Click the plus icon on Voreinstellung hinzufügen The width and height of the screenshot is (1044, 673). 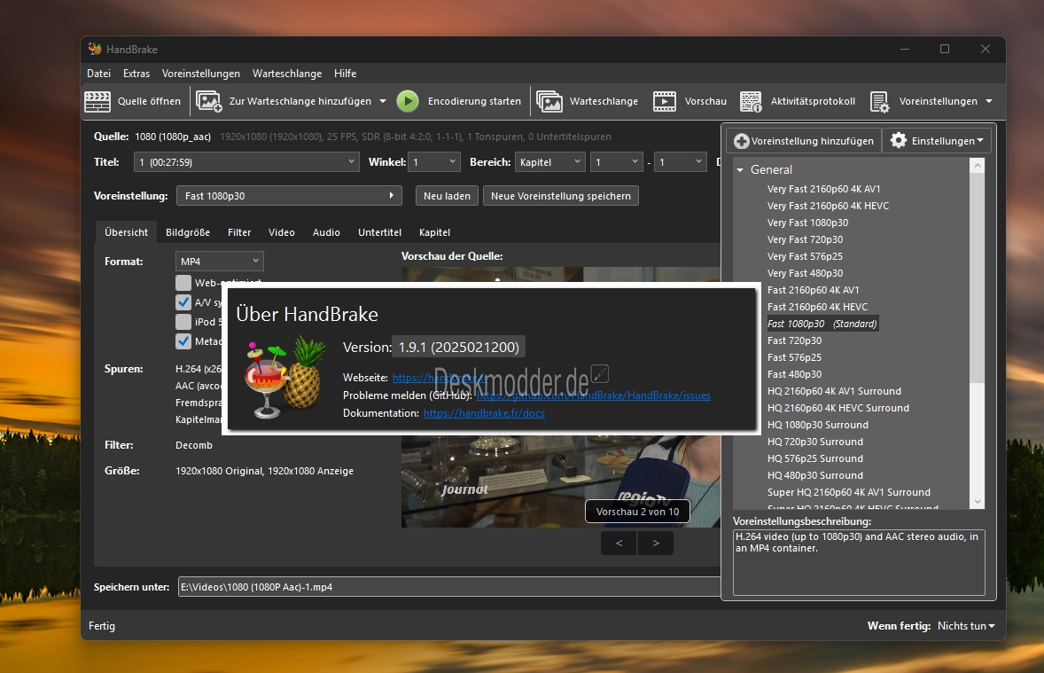pyautogui.click(x=741, y=141)
